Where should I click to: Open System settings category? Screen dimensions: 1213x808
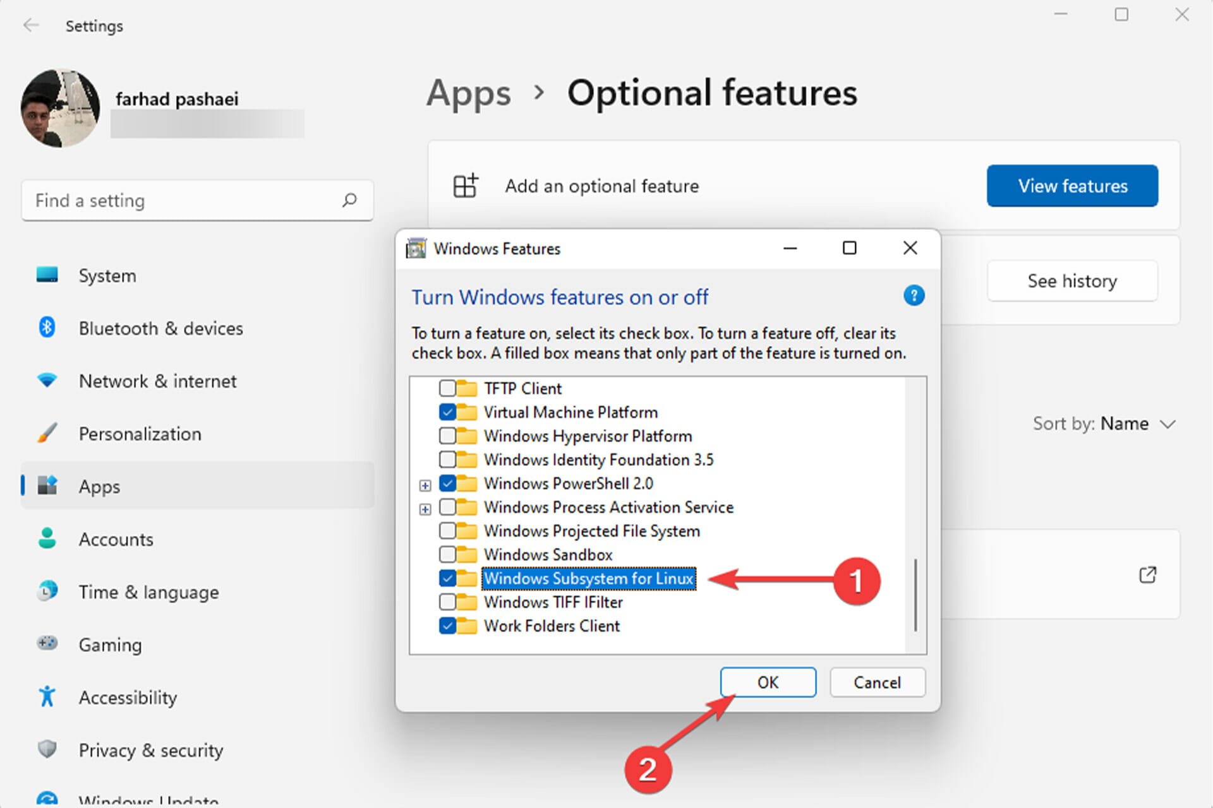[x=197, y=275]
